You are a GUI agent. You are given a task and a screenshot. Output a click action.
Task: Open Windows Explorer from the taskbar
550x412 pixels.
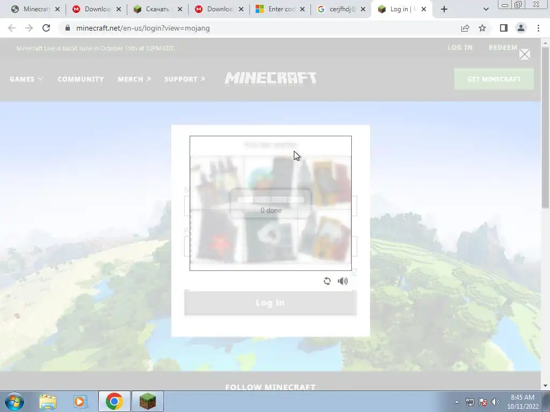pyautogui.click(x=48, y=401)
